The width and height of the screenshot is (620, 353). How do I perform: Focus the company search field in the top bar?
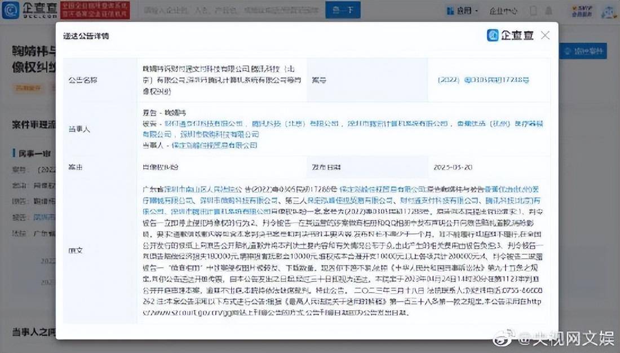(x=231, y=10)
